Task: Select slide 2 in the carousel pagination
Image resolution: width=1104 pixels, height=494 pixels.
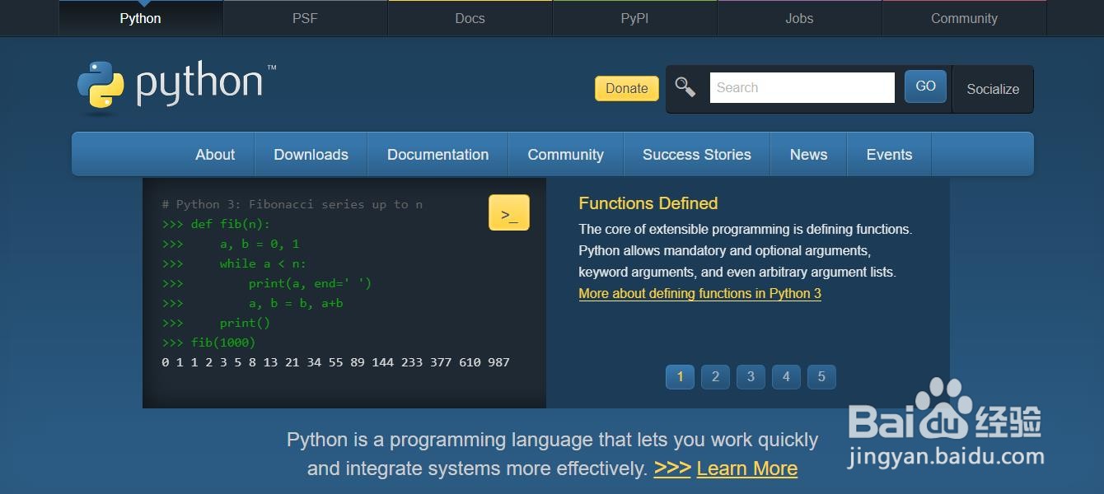Action: click(715, 377)
